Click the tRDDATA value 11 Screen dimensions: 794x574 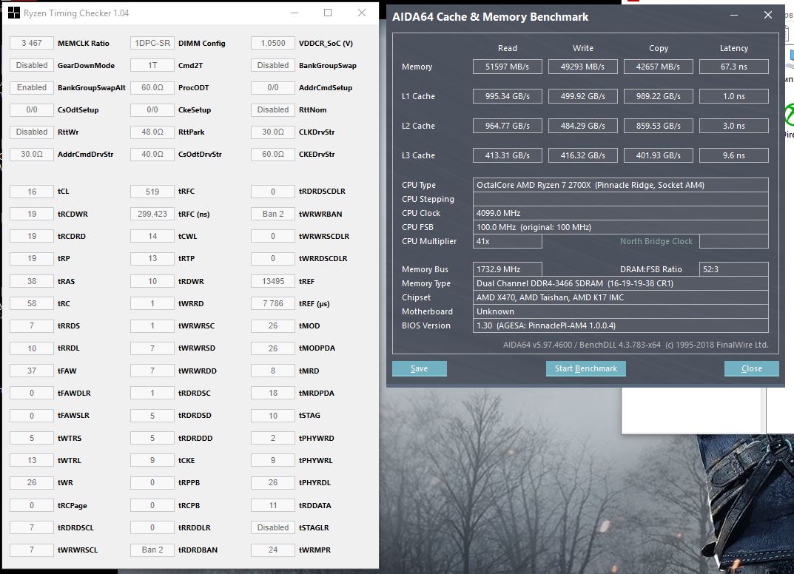[273, 505]
